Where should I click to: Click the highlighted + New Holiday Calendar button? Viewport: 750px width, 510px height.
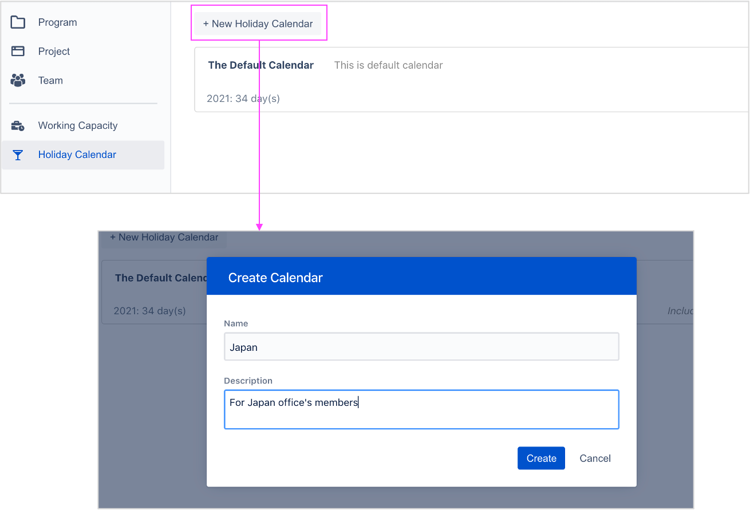(258, 24)
